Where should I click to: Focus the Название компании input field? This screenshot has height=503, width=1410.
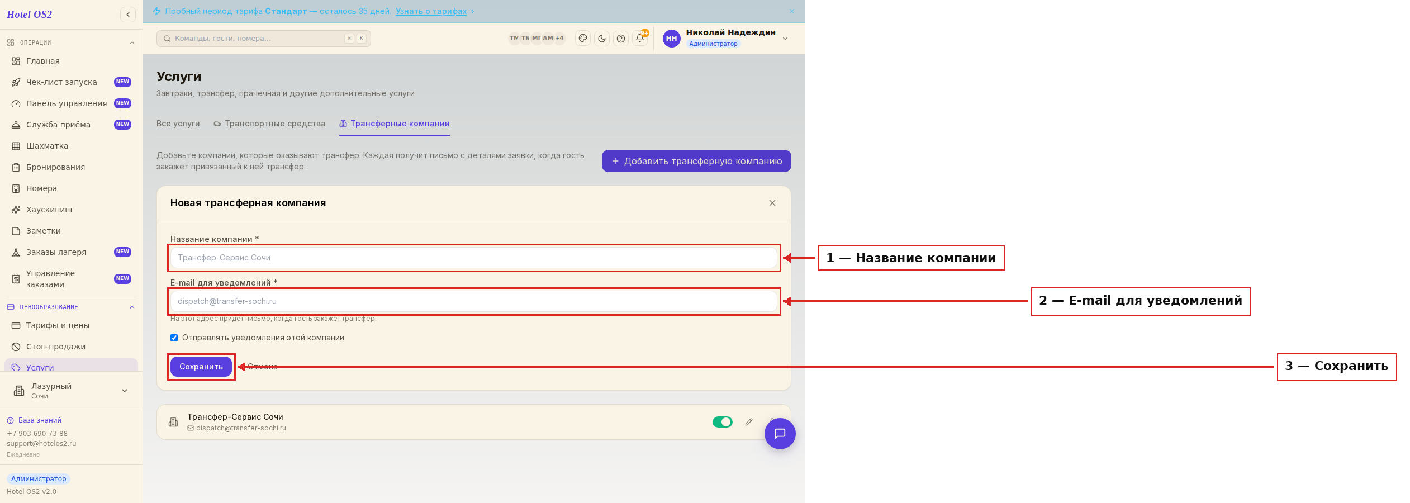click(474, 258)
